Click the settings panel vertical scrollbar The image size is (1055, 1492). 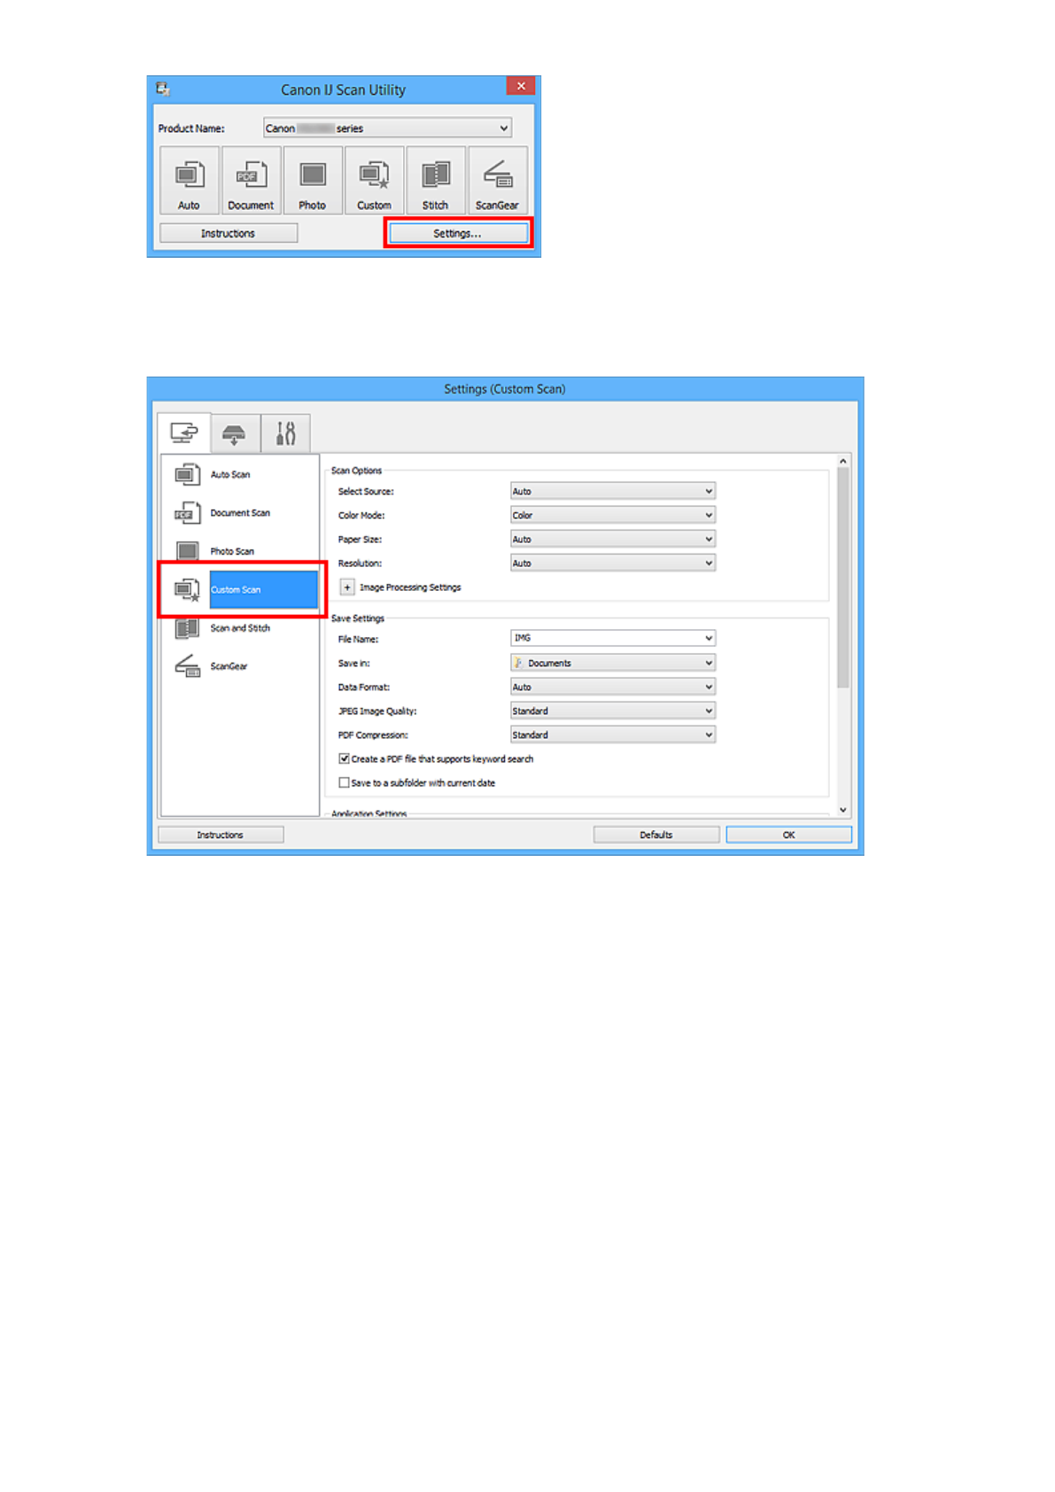[842, 576]
